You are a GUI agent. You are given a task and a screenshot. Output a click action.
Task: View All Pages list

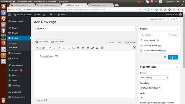[13, 44]
